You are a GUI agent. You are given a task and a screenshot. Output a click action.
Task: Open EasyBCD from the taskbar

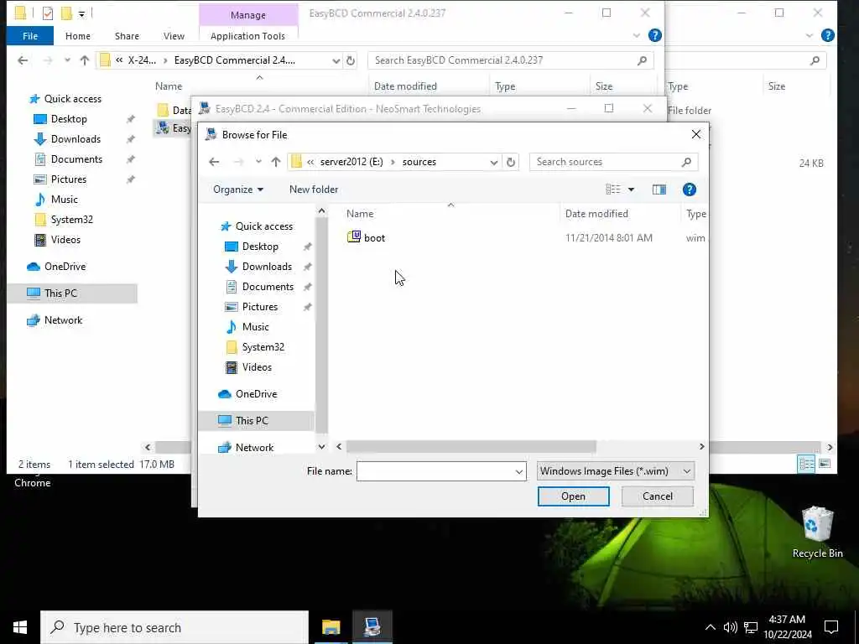372,627
